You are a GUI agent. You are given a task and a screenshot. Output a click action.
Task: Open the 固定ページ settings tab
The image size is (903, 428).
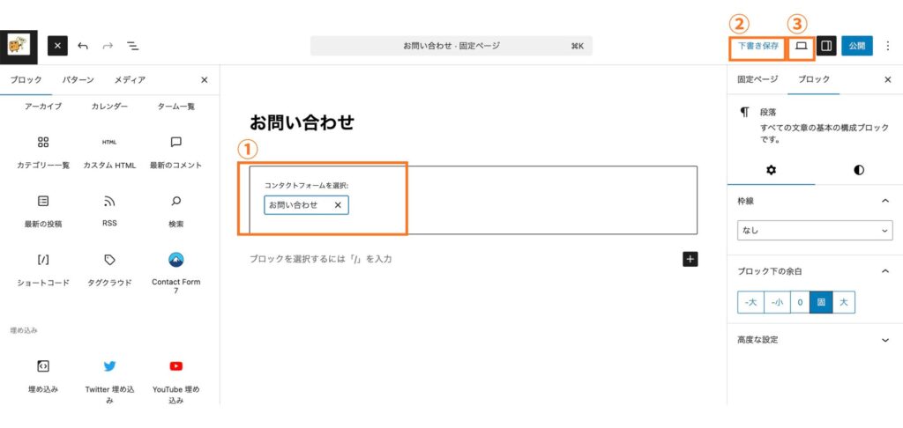click(757, 79)
